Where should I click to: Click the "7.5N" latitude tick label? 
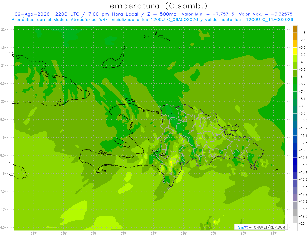point(4,191)
